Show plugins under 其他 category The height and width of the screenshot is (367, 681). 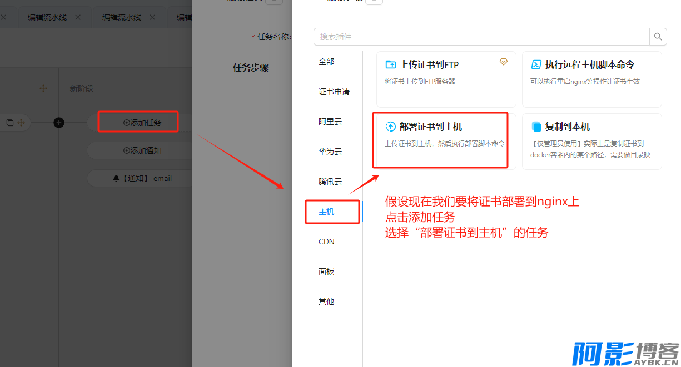click(x=326, y=301)
